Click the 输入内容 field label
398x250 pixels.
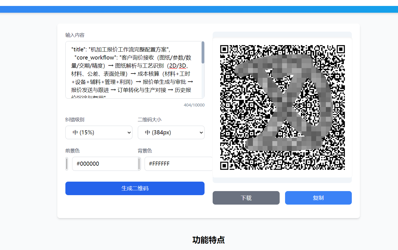[74, 35]
